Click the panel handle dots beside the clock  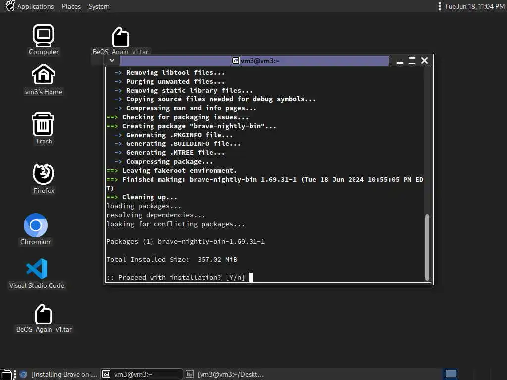pos(440,6)
